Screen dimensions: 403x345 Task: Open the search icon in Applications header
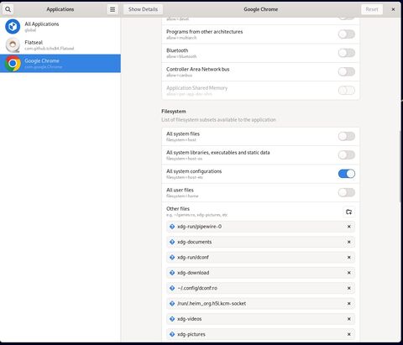click(8, 9)
